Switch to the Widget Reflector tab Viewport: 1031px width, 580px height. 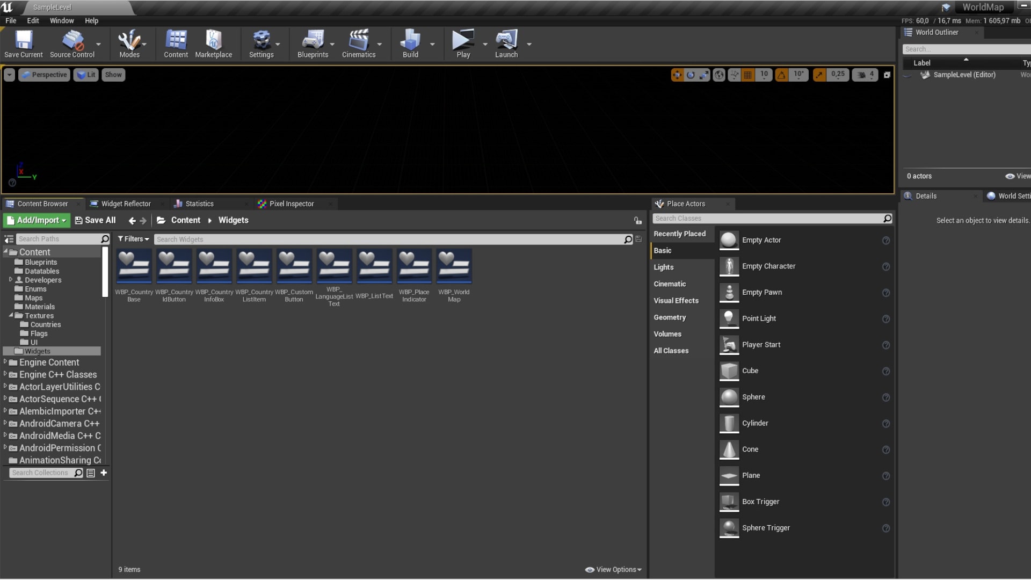pos(126,204)
